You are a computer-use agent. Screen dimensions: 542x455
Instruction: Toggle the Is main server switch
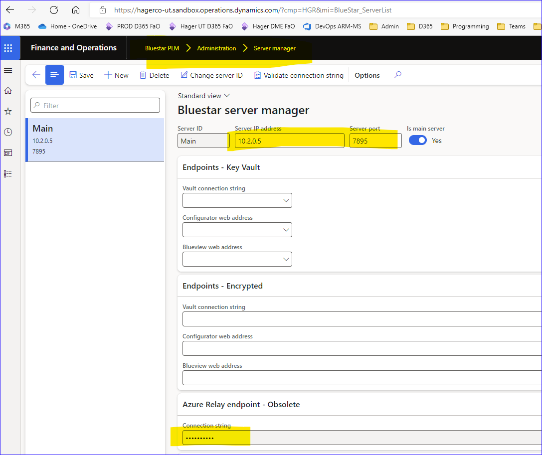pyautogui.click(x=417, y=140)
